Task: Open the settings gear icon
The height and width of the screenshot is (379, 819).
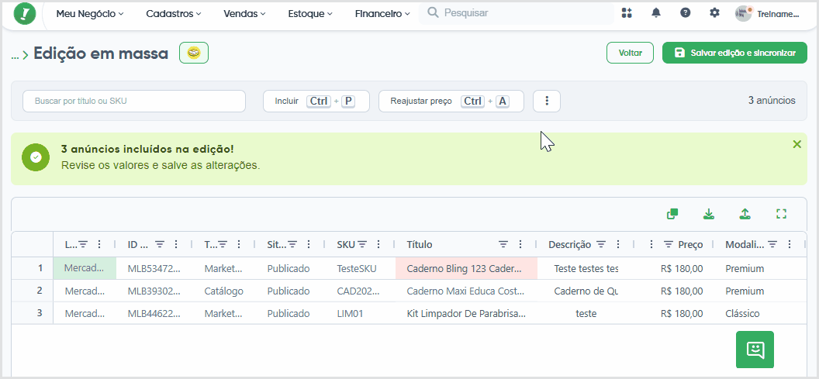Action: (714, 13)
